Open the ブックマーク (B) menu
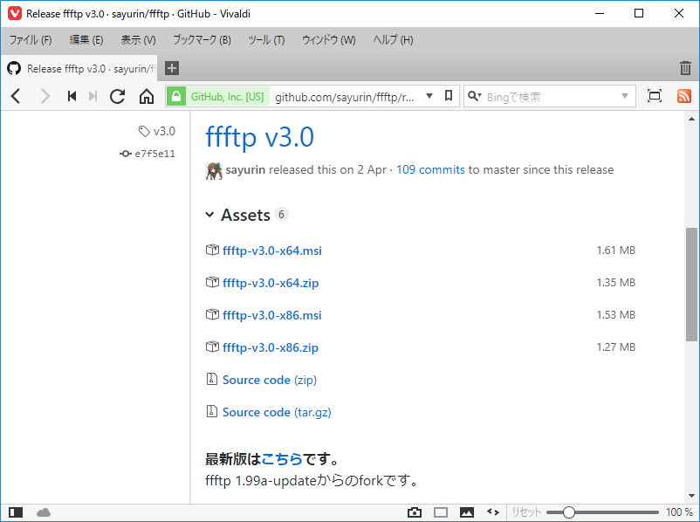Screen dimensions: 700x522 pos(202,40)
